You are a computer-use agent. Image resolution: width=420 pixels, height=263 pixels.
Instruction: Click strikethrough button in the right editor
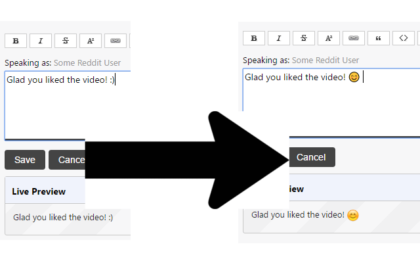click(304, 38)
